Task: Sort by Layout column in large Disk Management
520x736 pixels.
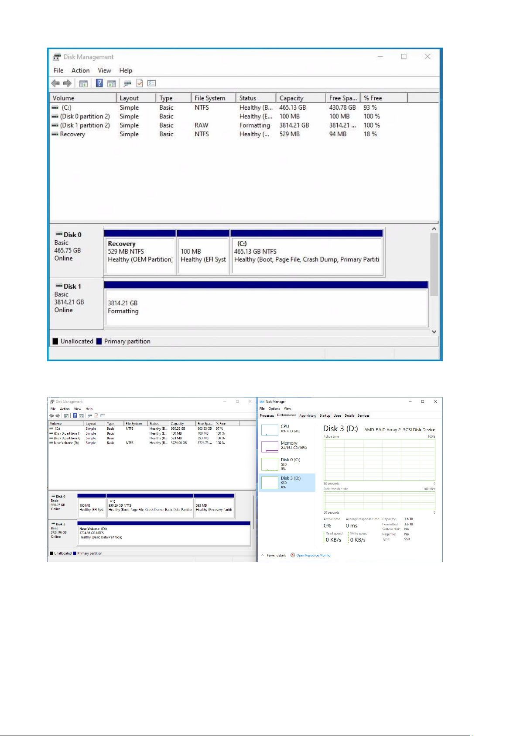Action: [136, 98]
